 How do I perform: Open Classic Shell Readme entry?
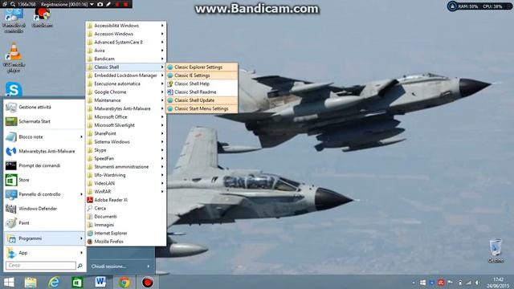tap(202, 92)
